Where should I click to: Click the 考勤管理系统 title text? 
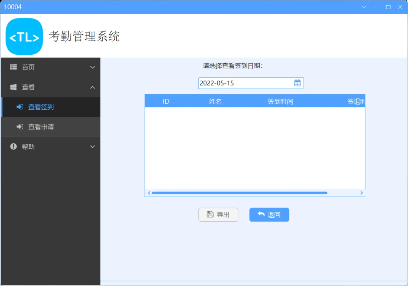[x=84, y=36]
